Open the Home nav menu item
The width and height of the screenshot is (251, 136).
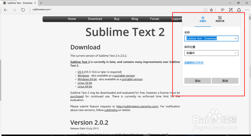(72, 19)
